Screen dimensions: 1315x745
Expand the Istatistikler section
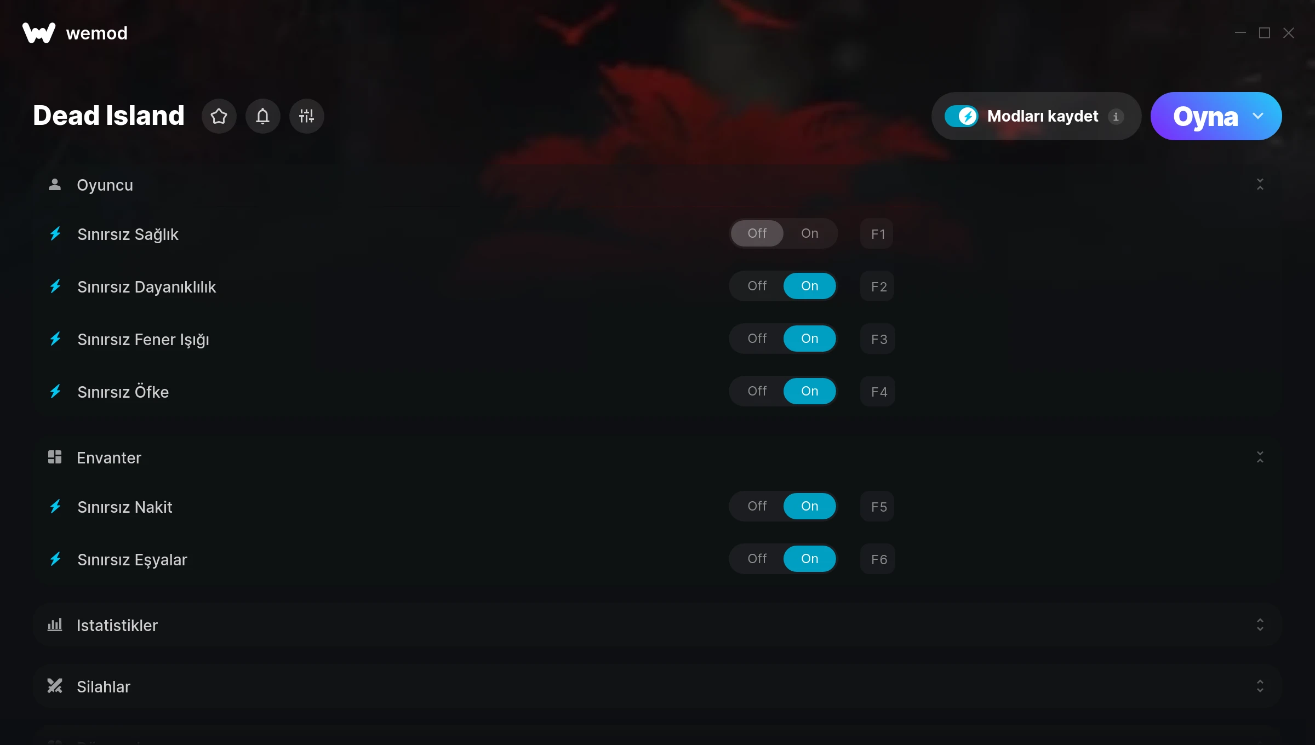point(1260,625)
